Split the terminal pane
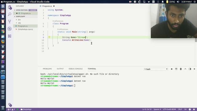Image resolution: width=197 pixels, height=111 pixels. [x=176, y=69]
